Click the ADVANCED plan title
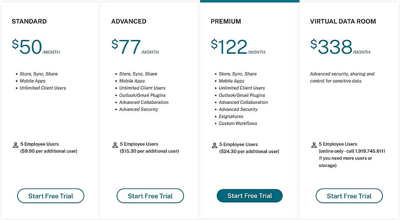 [129, 21]
